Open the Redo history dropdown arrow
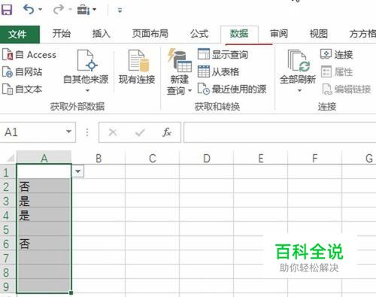This screenshot has width=376, height=297. (x=70, y=10)
